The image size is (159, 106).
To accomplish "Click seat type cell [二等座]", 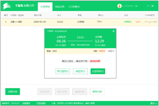I will pyautogui.click(x=81, y=22).
